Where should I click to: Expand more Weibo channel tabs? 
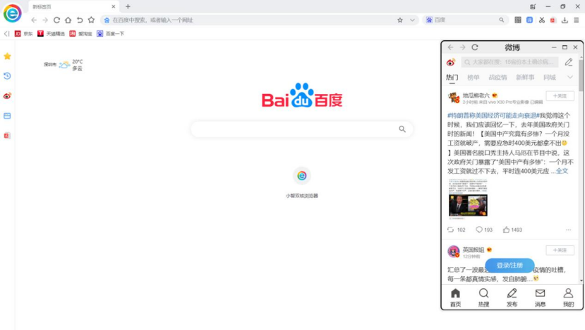coord(570,77)
